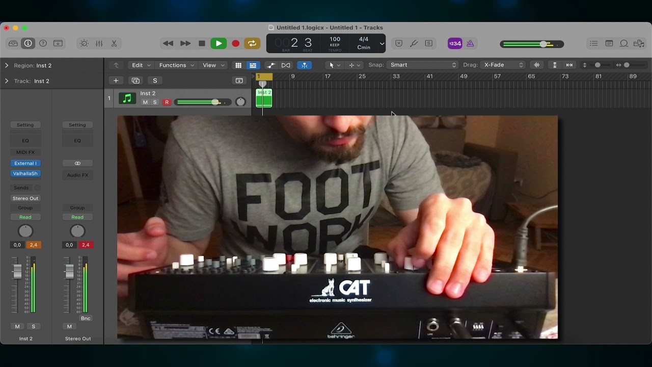This screenshot has height=367, width=652.
Task: Toggle Flex display
Action: click(x=286, y=65)
